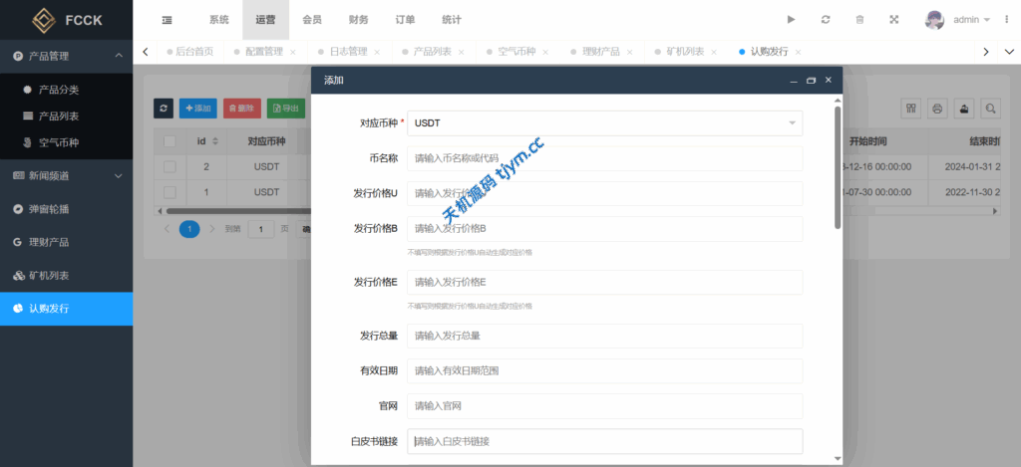
Task: Collapse the 产品管理 sidebar group
Action: pos(67,57)
